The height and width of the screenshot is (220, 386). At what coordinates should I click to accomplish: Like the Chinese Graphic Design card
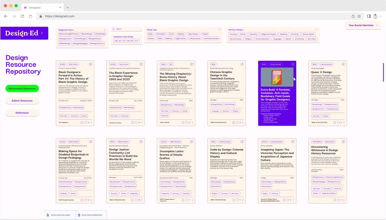237,122
